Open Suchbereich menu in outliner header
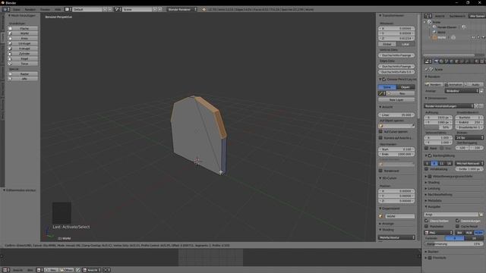The width and height of the screenshot is (486, 273). (457, 16)
